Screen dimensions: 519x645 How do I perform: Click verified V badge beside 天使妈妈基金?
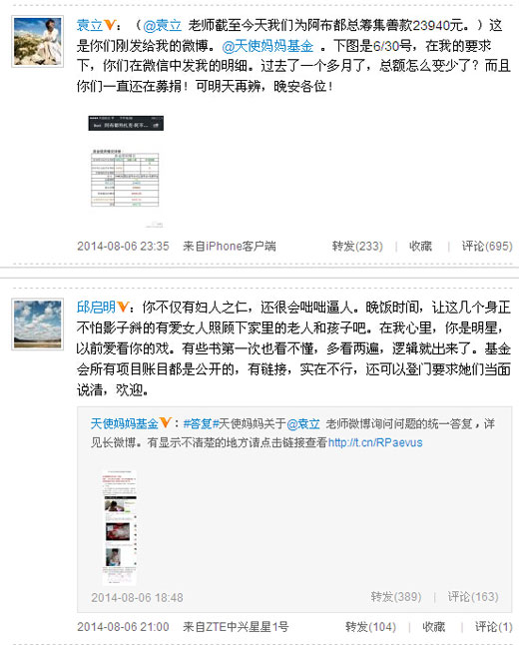tap(166, 422)
